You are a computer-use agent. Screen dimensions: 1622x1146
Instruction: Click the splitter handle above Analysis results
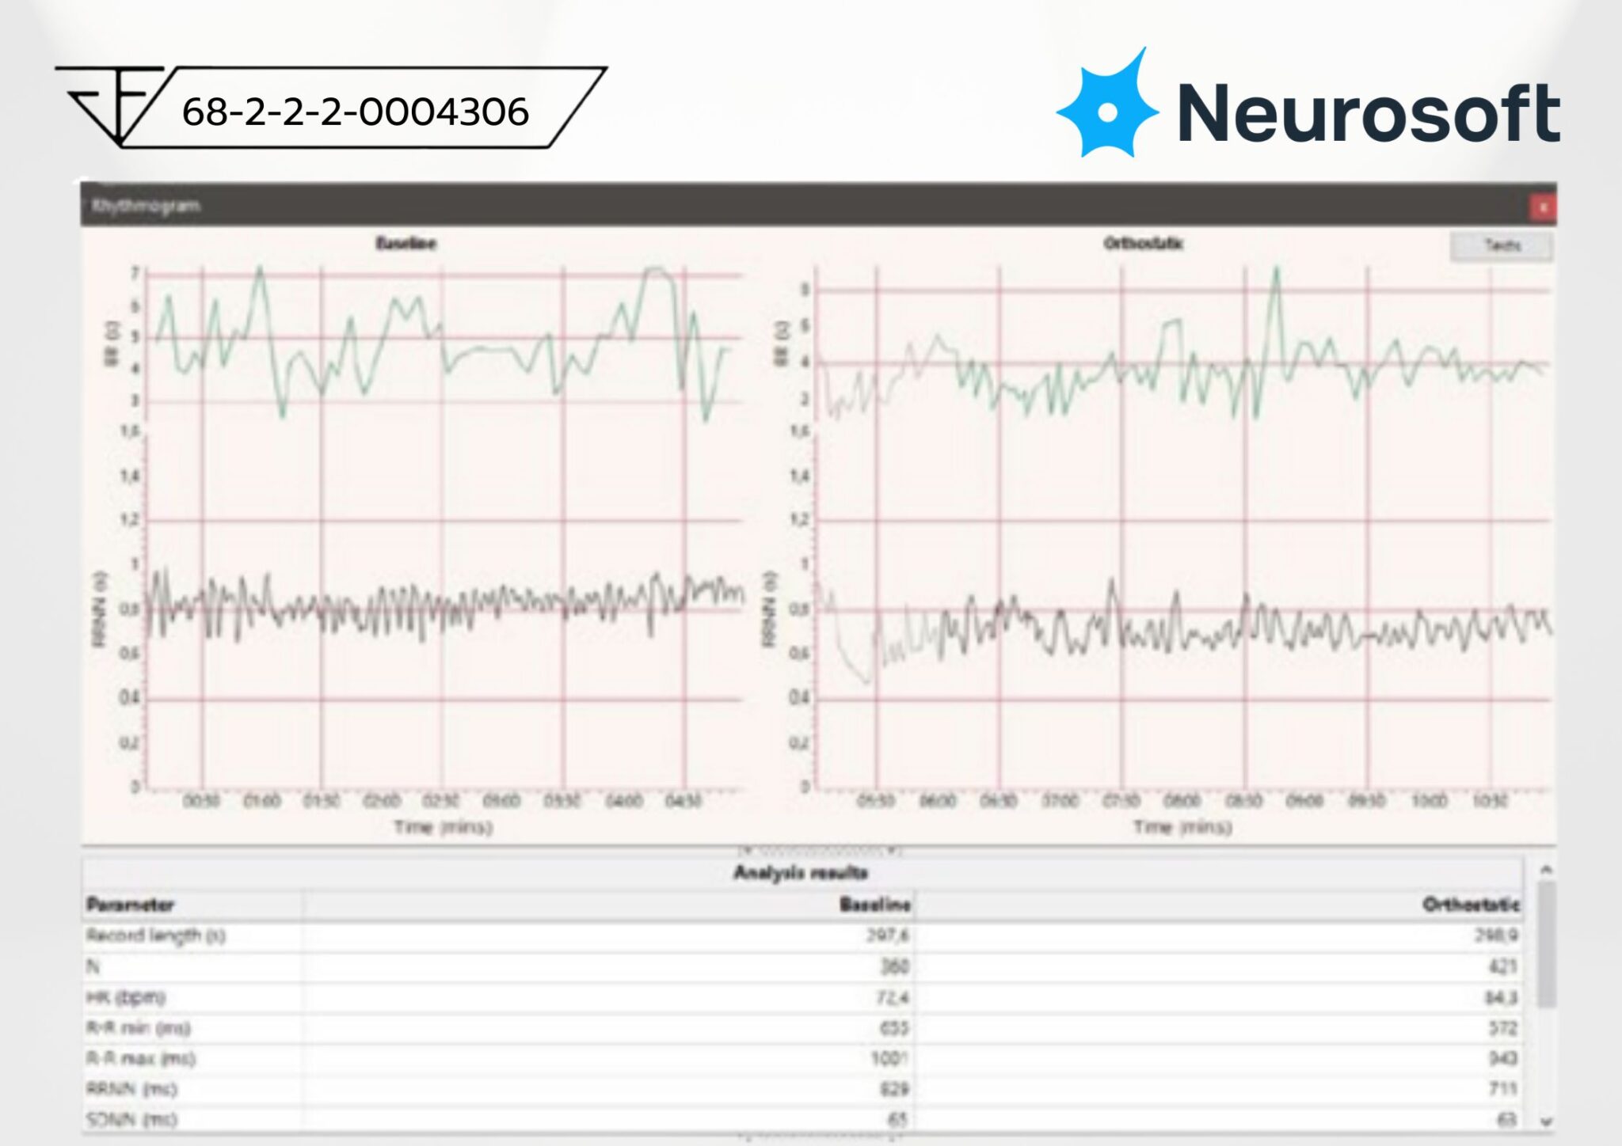point(819,851)
